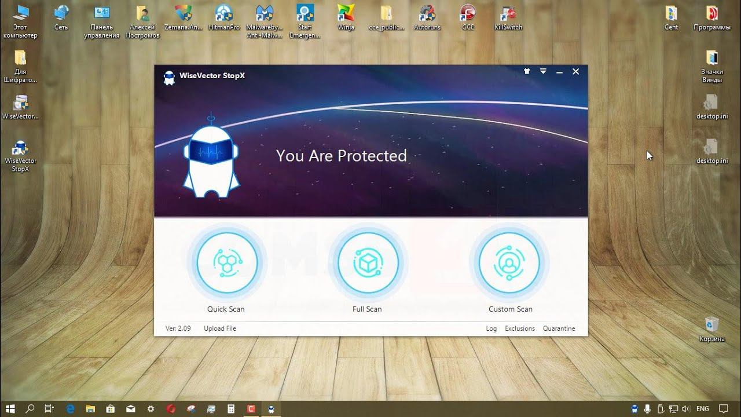The image size is (741, 417).
Task: Launch the Full Scan
Action: [x=368, y=262]
